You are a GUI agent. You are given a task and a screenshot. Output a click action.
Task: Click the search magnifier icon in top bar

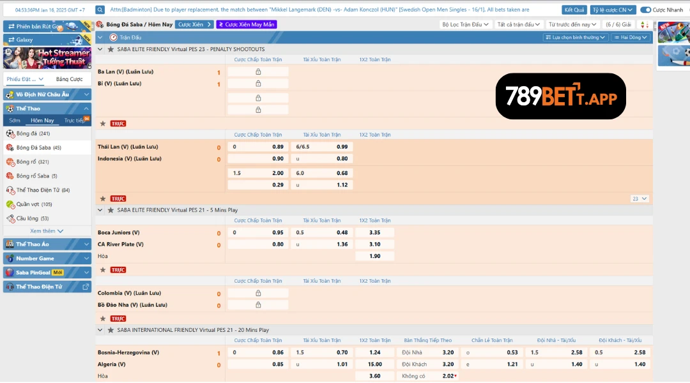tap(100, 10)
